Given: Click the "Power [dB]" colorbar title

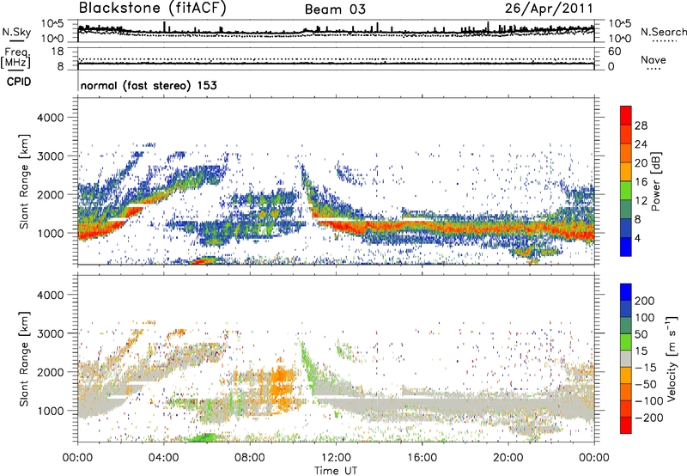Looking at the screenshot, I should 655,182.
